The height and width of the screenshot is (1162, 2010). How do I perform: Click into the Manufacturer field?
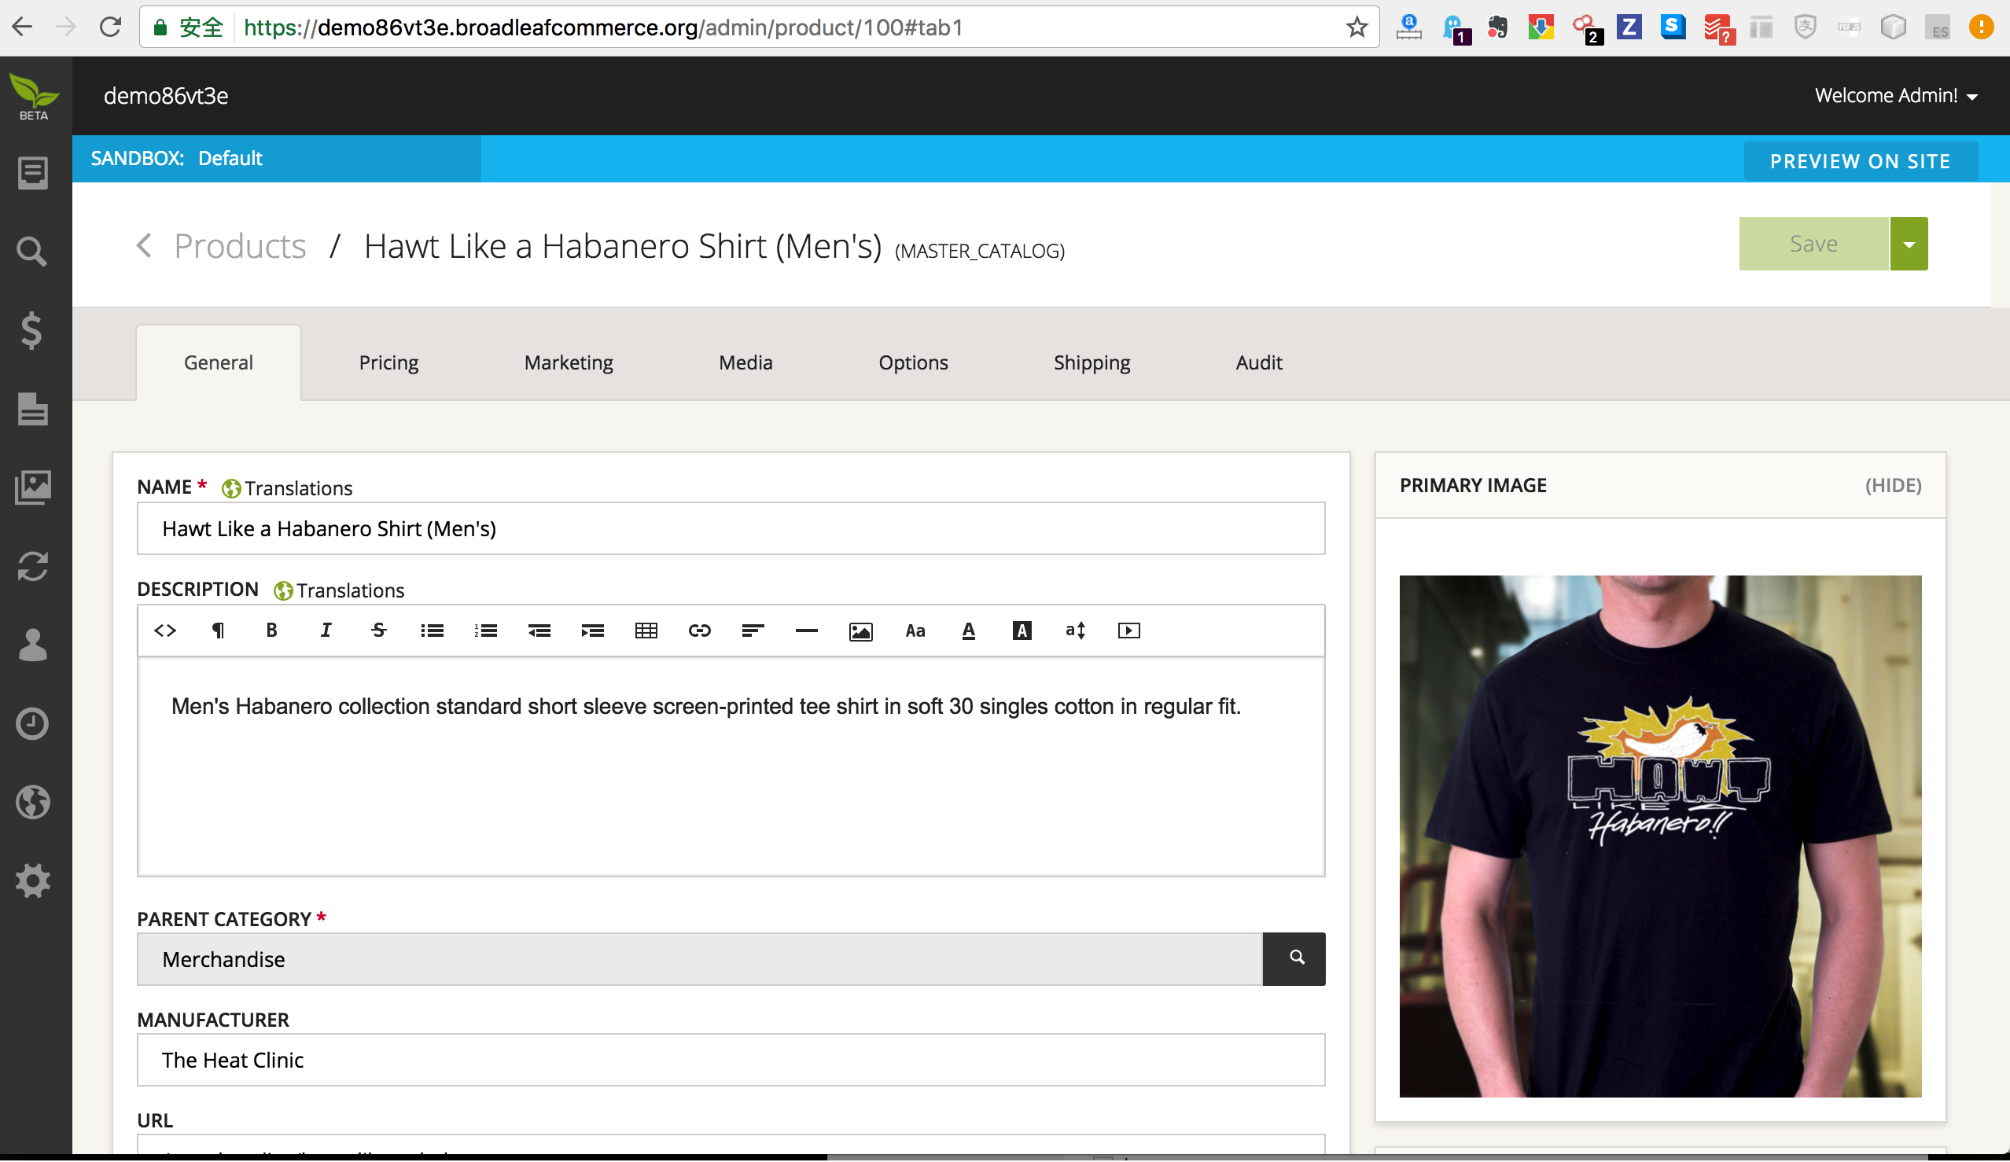[730, 1060]
